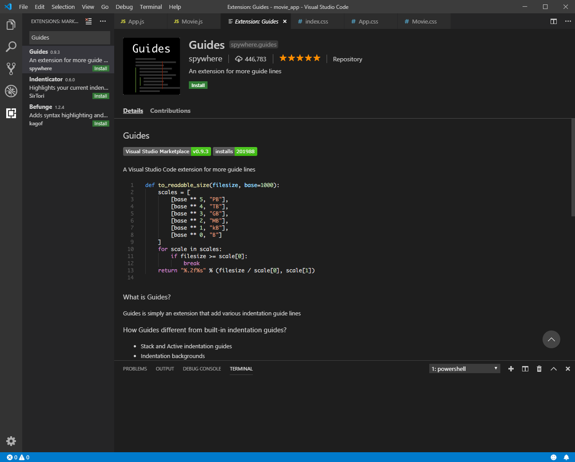Select the Contributions tab

[170, 111]
